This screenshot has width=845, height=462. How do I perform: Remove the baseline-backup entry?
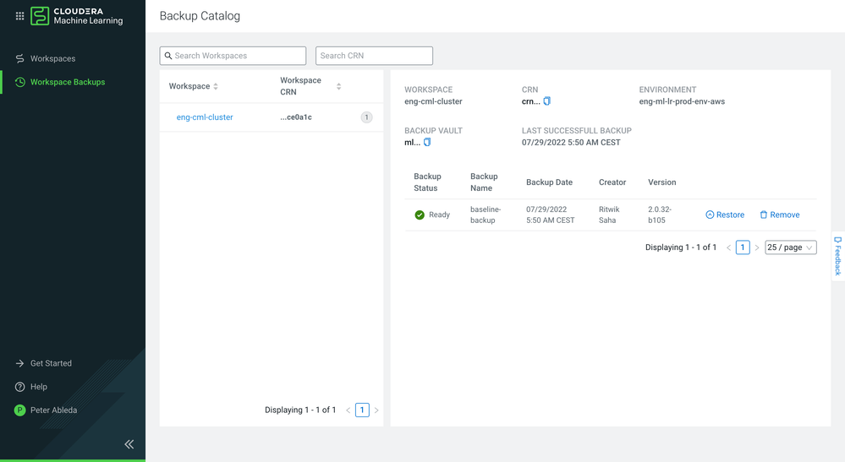(779, 215)
